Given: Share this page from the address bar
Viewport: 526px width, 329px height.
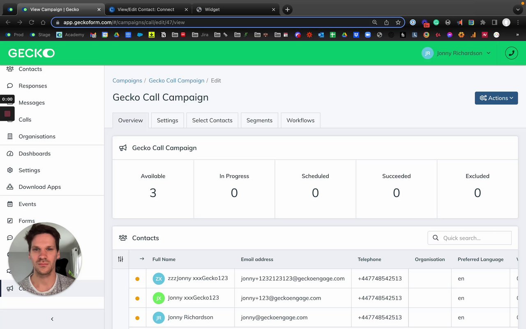Looking at the screenshot, I should point(386,22).
